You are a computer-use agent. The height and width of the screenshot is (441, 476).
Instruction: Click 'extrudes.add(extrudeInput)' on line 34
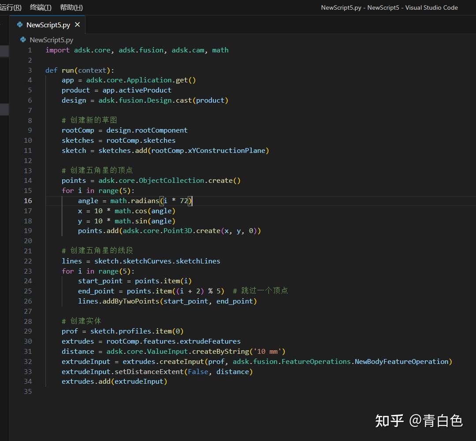coord(115,382)
